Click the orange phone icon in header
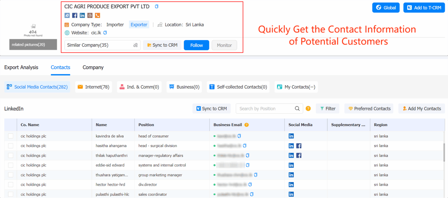Image resolution: width=448 pixels, height=198 pixels. (x=97, y=16)
